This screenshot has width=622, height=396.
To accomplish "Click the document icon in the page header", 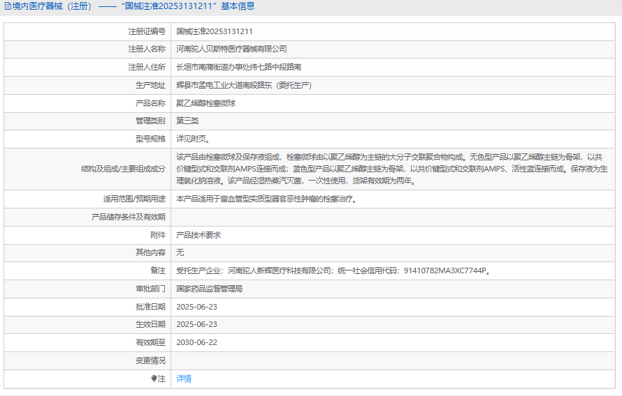I will pyautogui.click(x=8, y=6).
